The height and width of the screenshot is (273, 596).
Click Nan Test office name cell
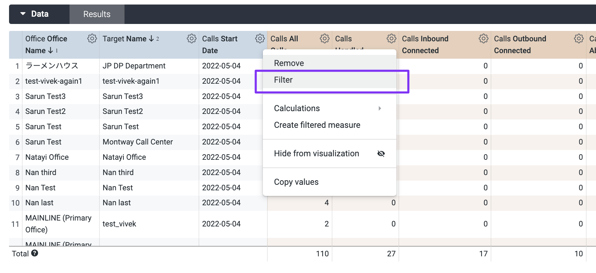40,188
